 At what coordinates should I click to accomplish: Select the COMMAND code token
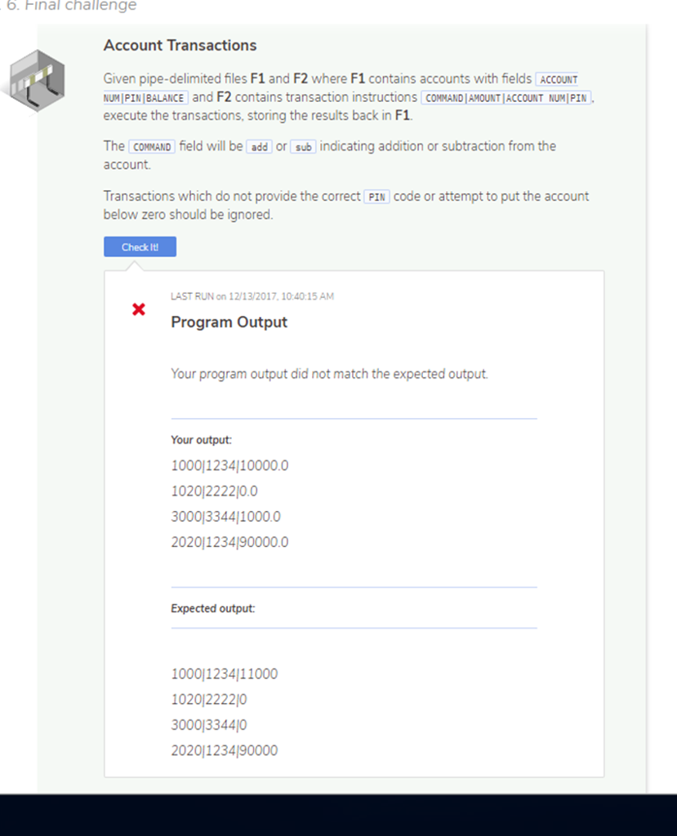152,146
